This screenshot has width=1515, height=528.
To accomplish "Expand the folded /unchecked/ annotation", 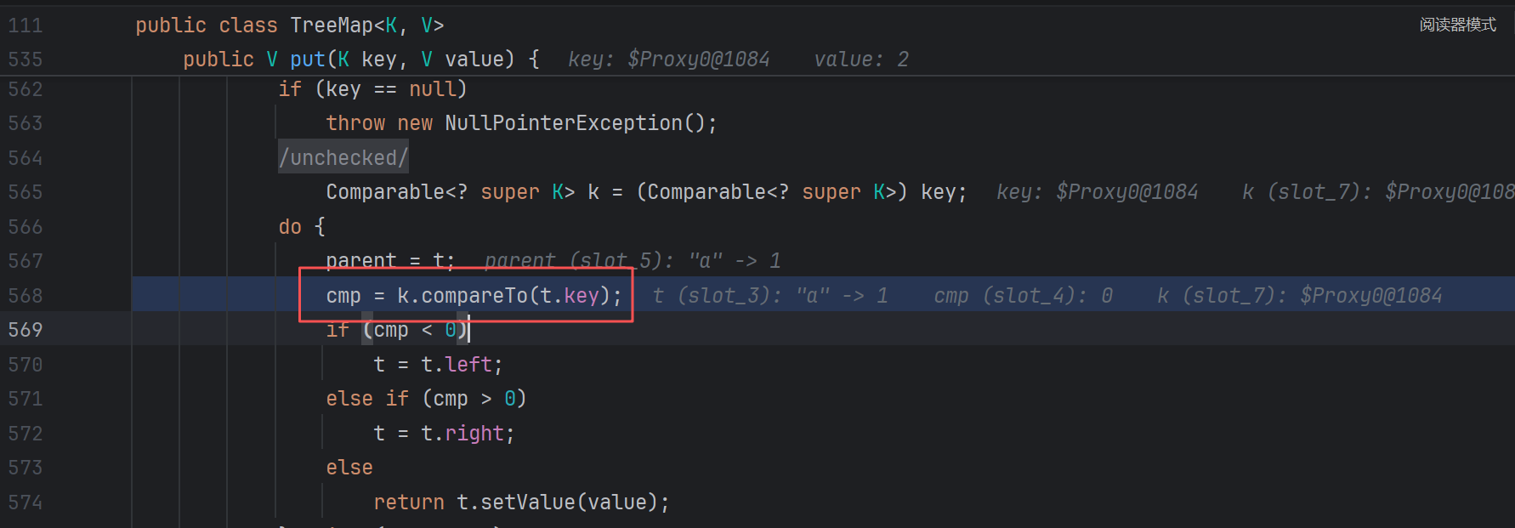I will (343, 158).
